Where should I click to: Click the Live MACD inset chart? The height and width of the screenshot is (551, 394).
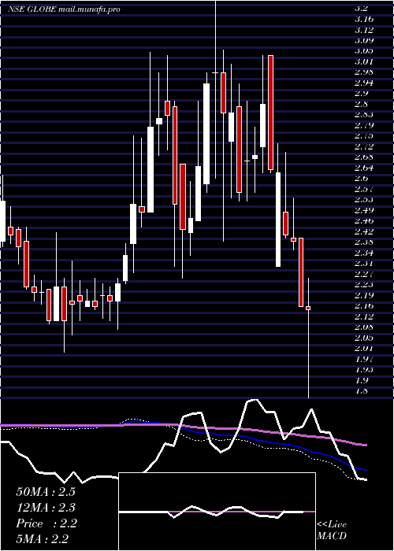(x=217, y=512)
